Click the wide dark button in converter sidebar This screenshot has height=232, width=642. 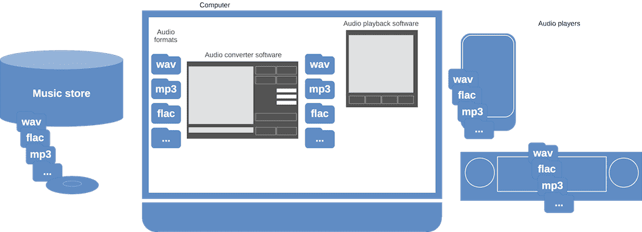point(276,117)
